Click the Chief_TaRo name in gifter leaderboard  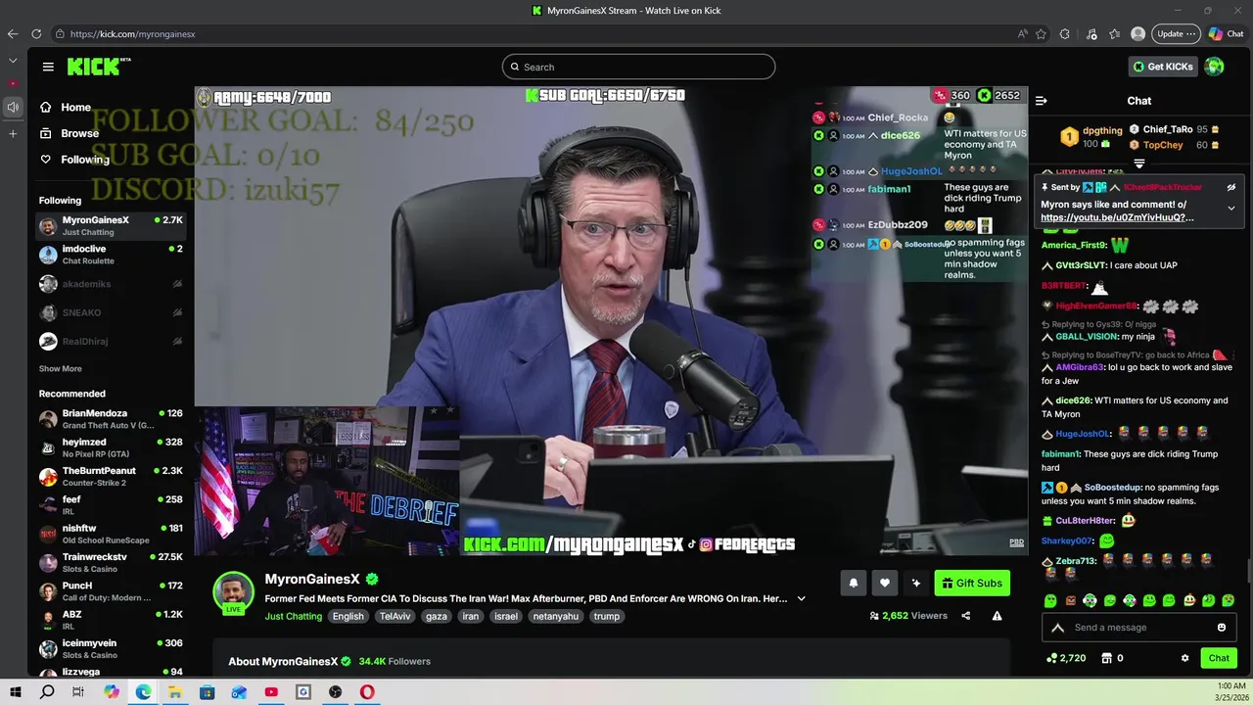click(x=1168, y=129)
